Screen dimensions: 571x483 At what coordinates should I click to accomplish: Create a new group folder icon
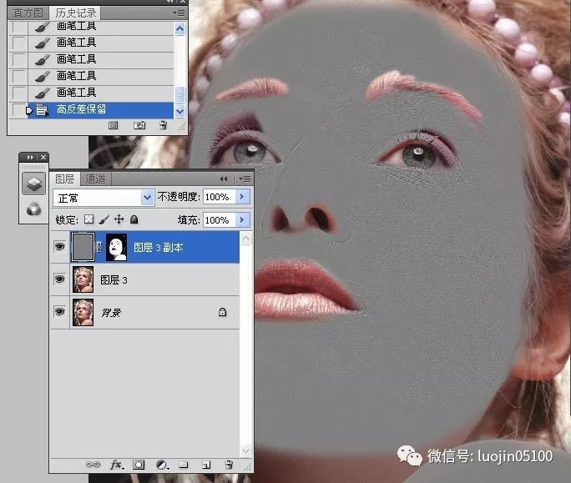pyautogui.click(x=184, y=465)
